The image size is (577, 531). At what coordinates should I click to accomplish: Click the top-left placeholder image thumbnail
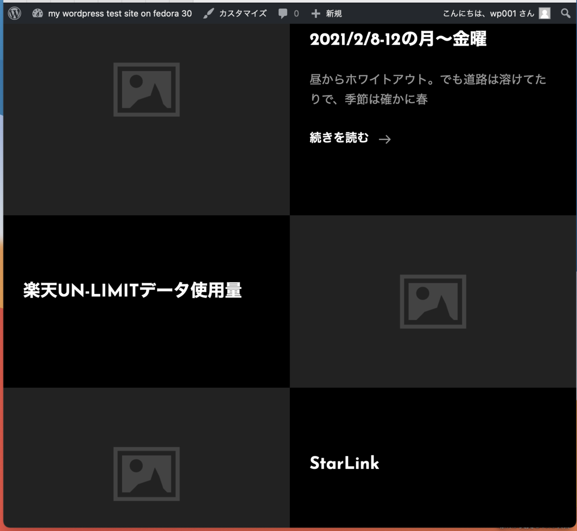pyautogui.click(x=146, y=89)
